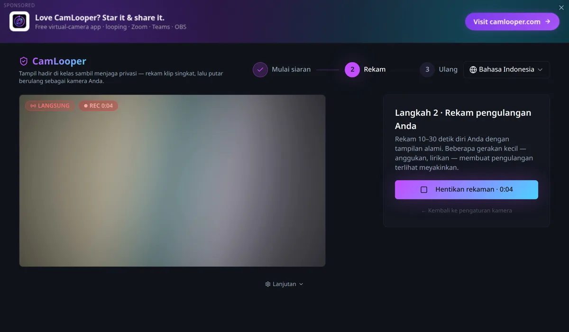Select the Ulang step label
Image resolution: width=569 pixels, height=332 pixels.
448,69
